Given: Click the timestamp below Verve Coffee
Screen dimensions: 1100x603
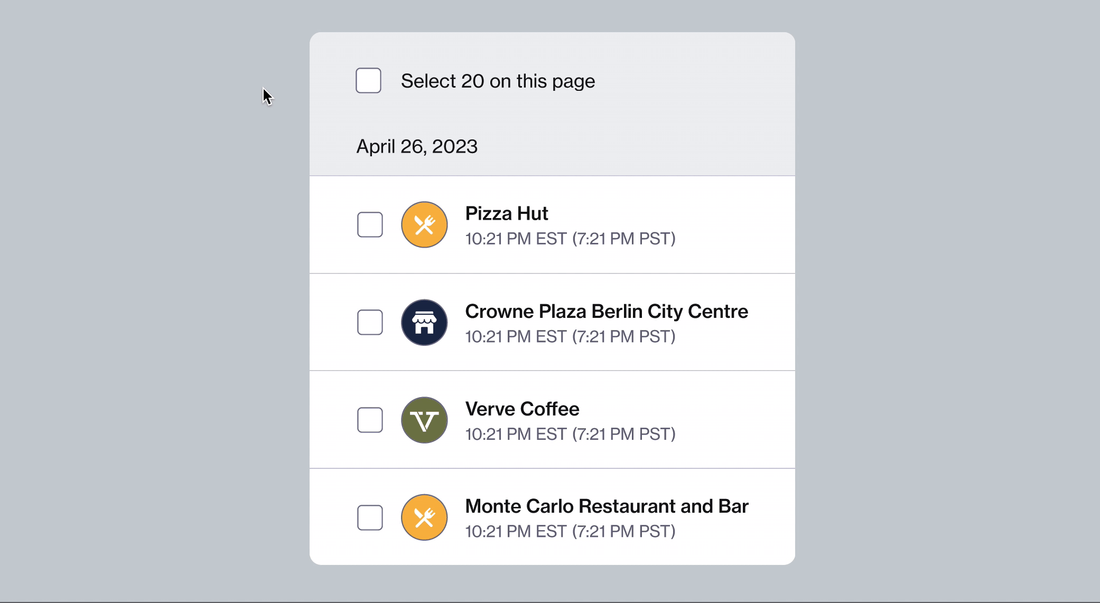Looking at the screenshot, I should click(570, 434).
